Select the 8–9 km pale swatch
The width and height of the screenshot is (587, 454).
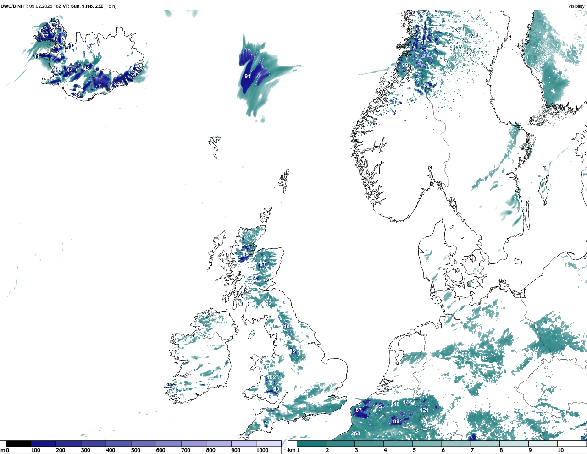[514, 444]
